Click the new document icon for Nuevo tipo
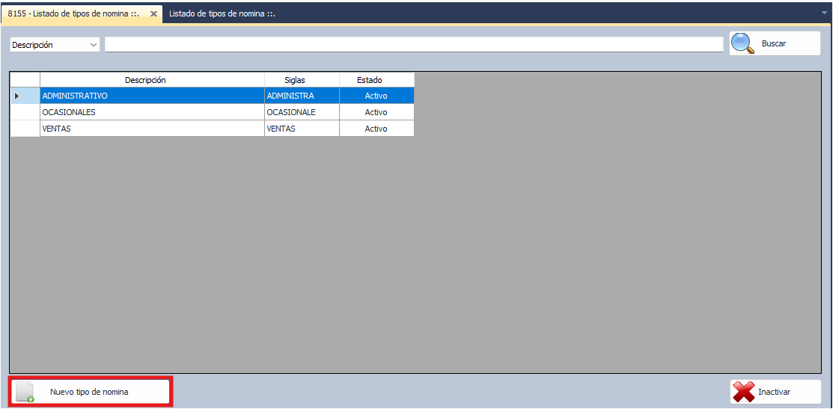The width and height of the screenshot is (833, 409). click(x=25, y=392)
